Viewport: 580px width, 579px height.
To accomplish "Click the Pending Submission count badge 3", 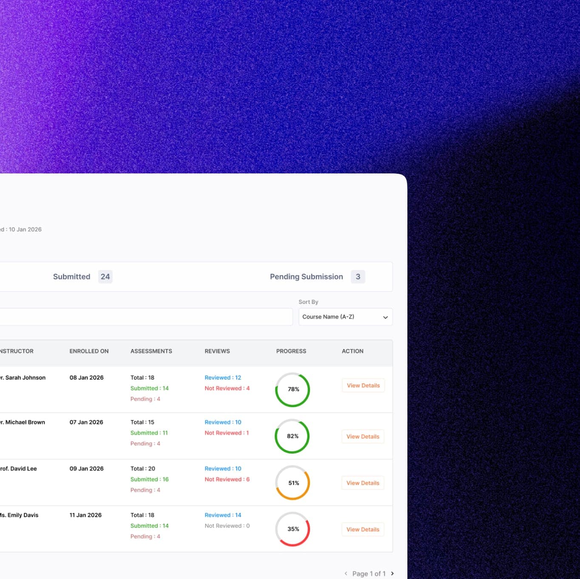I will (358, 277).
